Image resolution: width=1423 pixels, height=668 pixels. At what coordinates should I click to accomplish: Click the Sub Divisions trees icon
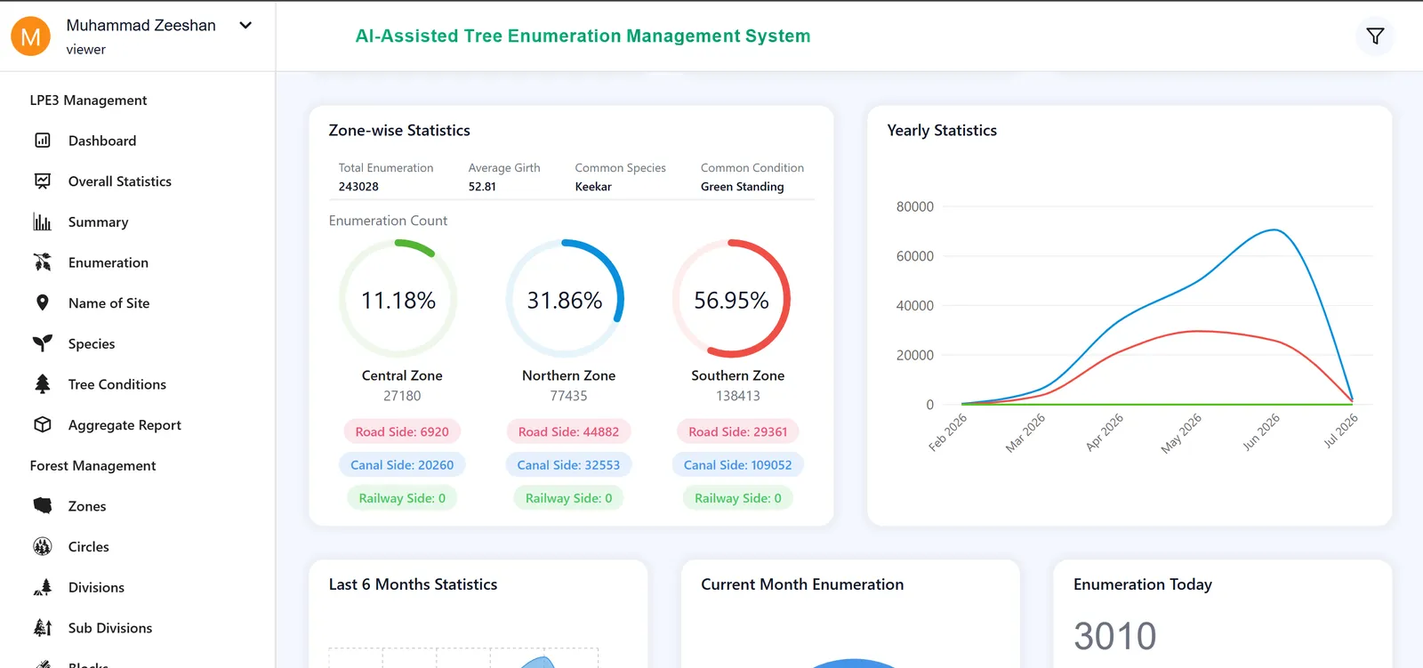pyautogui.click(x=42, y=628)
